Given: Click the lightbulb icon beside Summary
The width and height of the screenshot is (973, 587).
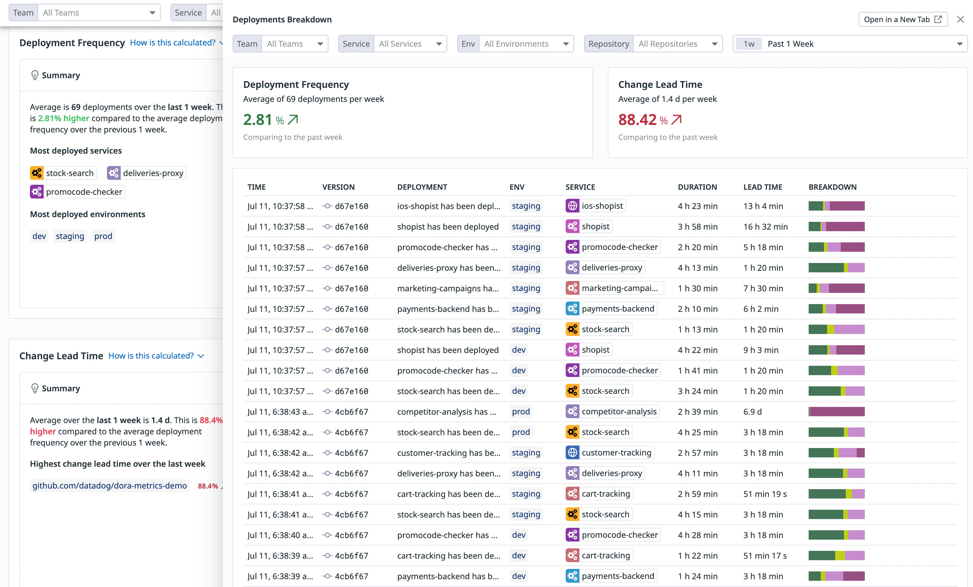Looking at the screenshot, I should 35,75.
